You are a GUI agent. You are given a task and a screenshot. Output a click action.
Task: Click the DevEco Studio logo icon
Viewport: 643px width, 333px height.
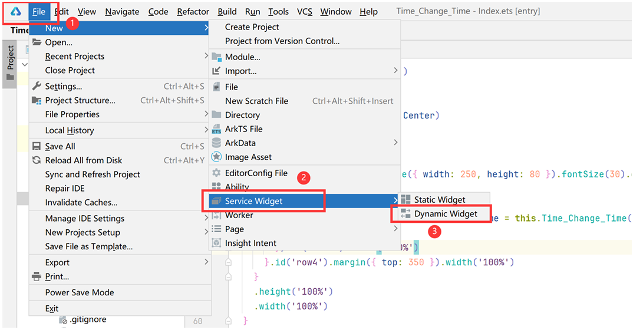point(15,11)
